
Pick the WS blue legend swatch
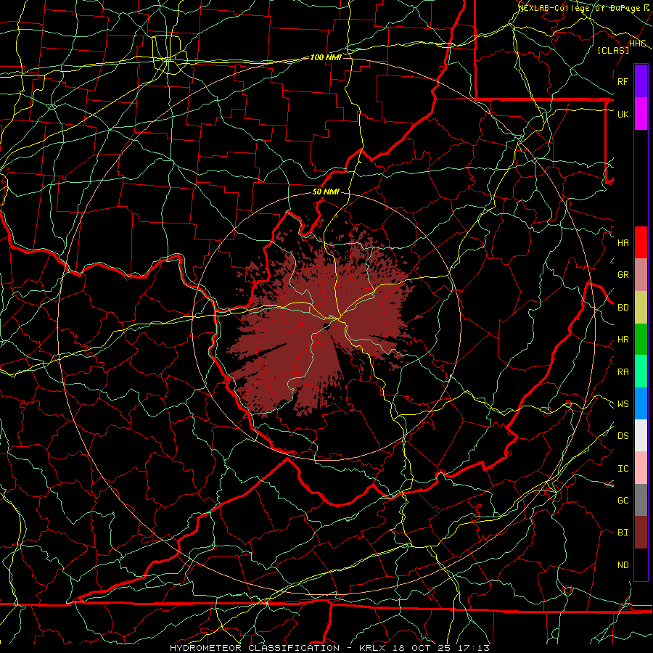[x=641, y=403]
